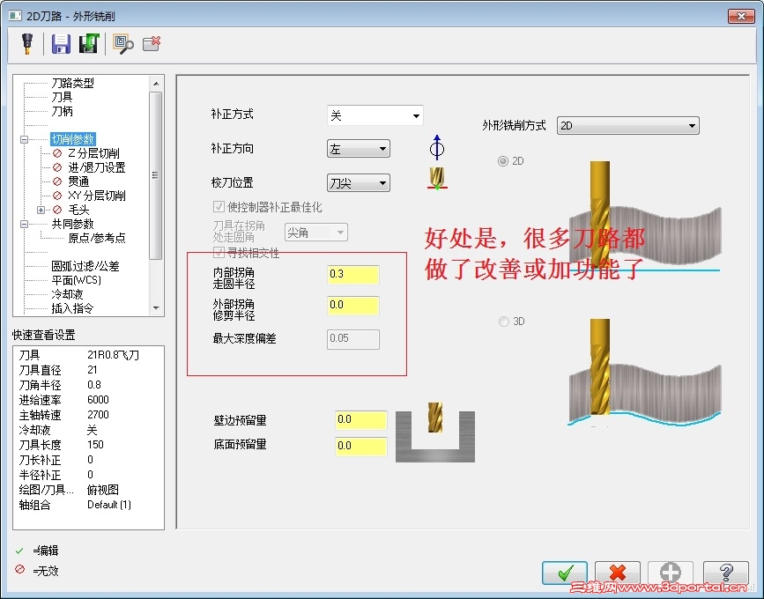Click the magnifier view geometry icon
This screenshot has height=599, width=764.
coord(122,44)
